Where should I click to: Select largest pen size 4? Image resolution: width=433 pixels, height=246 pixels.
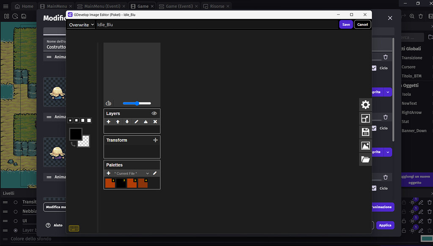pos(89,120)
